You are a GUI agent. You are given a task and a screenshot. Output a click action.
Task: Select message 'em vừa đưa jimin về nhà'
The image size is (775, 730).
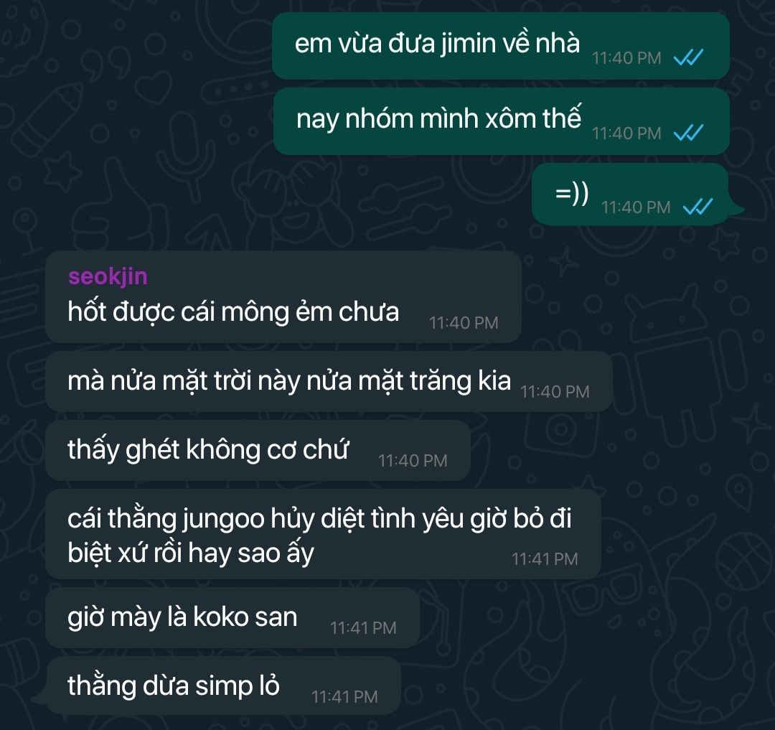pos(501,46)
